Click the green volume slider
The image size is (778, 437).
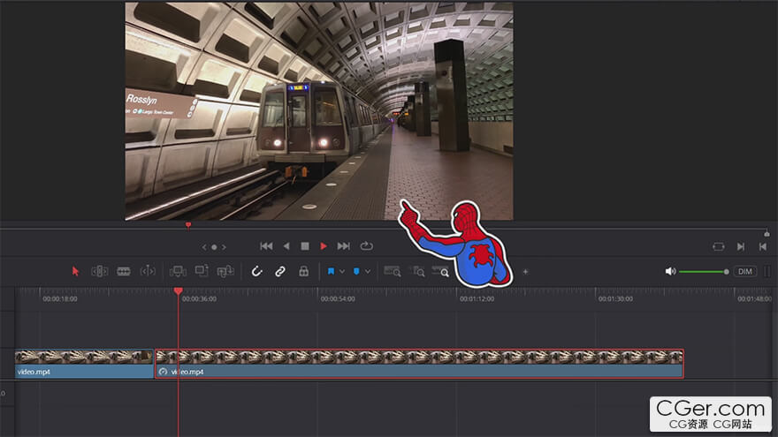(703, 271)
